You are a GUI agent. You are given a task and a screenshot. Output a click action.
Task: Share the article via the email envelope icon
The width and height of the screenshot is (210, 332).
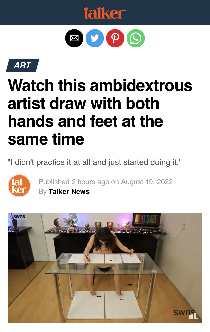click(x=74, y=38)
